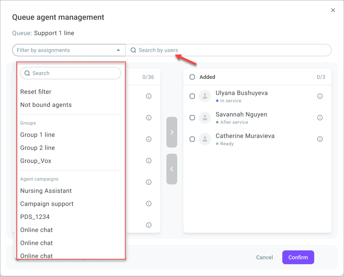Click the topmost info icon in the left agents list
The width and height of the screenshot is (344, 277).
click(x=149, y=96)
